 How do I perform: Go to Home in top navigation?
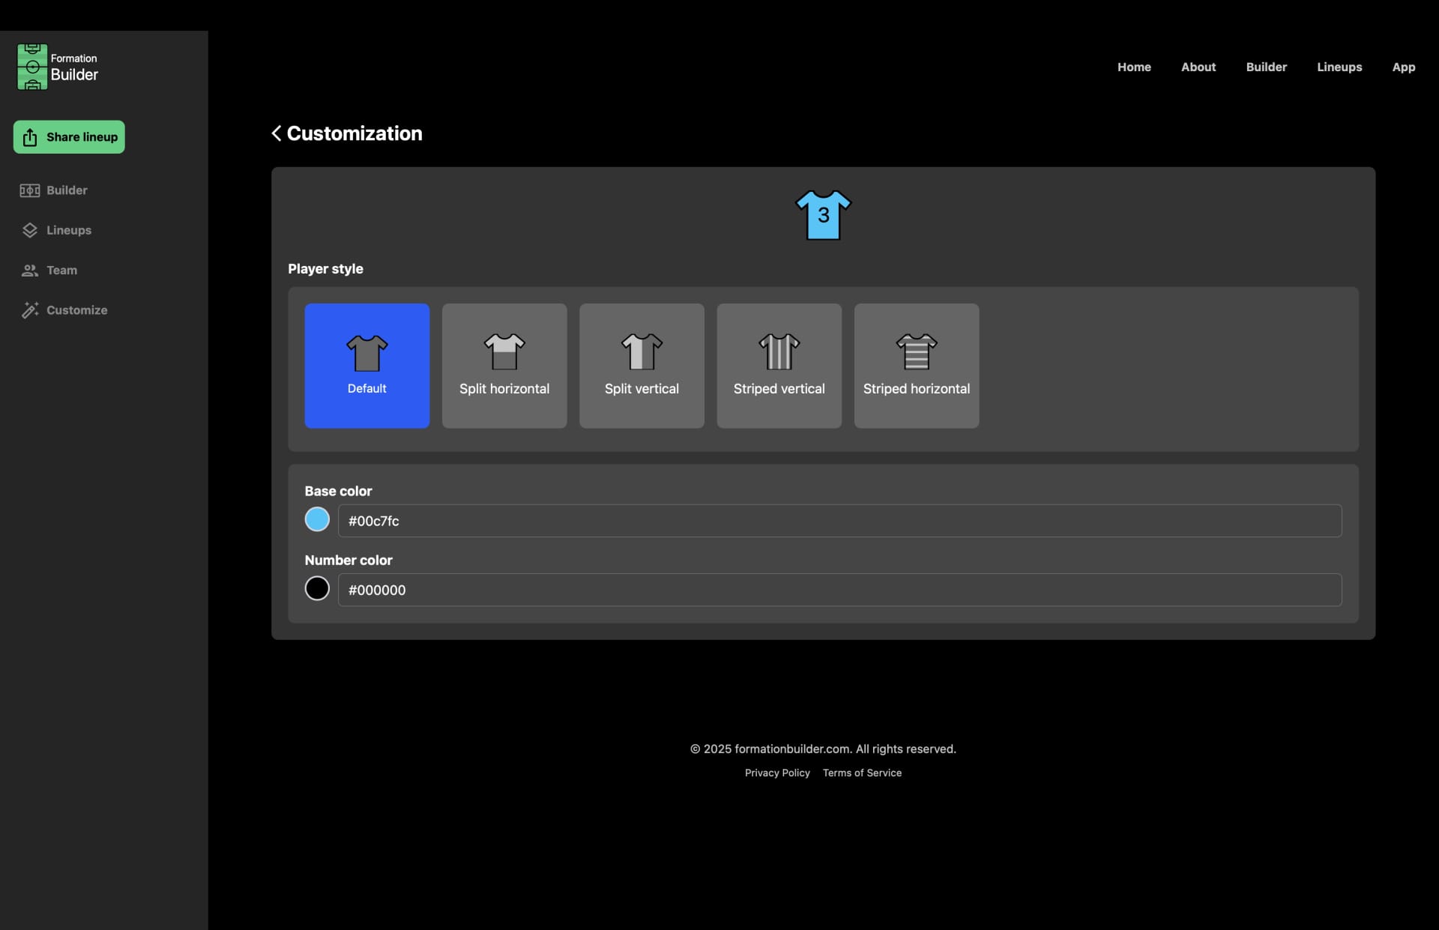[1134, 67]
